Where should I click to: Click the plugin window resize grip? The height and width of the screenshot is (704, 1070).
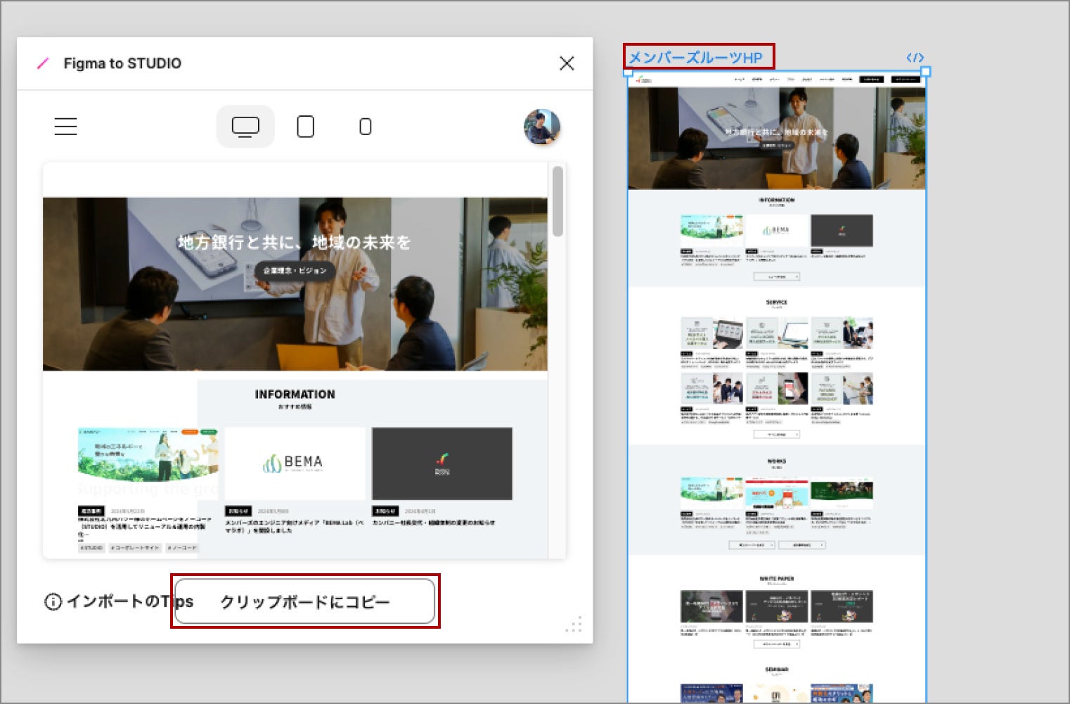pyautogui.click(x=574, y=625)
